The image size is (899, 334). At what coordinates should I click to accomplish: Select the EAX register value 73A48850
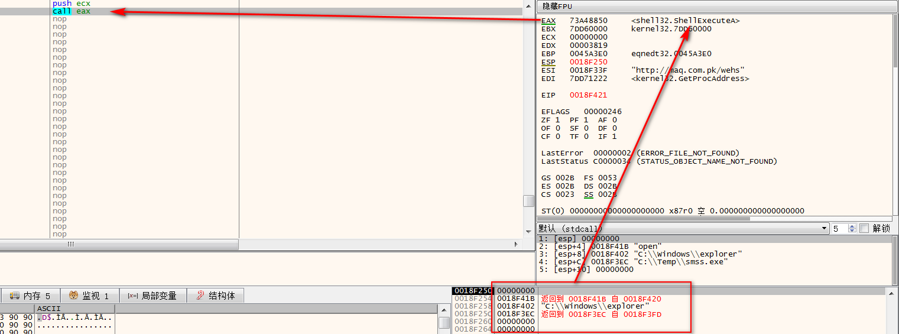[588, 21]
